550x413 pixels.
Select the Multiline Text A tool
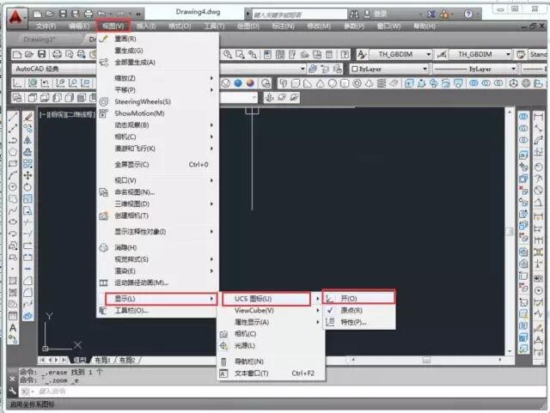coord(13,328)
